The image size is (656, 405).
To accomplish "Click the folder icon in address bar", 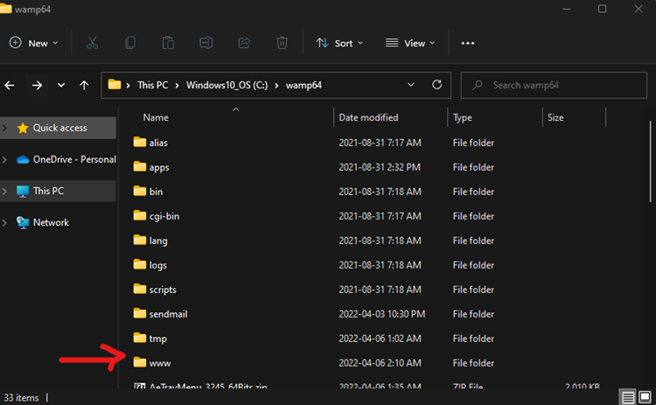I will (x=115, y=85).
